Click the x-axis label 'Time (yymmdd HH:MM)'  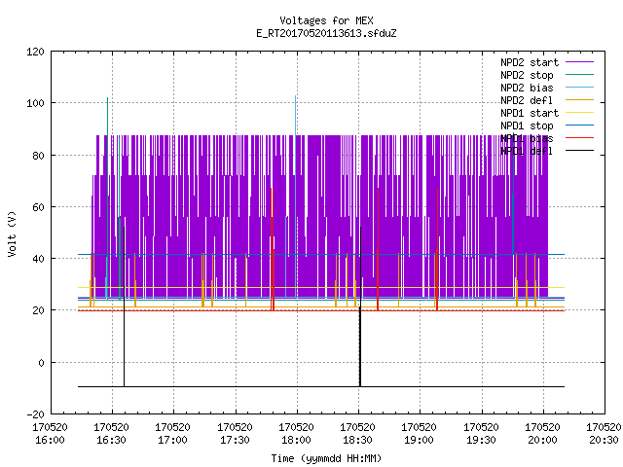click(x=326, y=458)
